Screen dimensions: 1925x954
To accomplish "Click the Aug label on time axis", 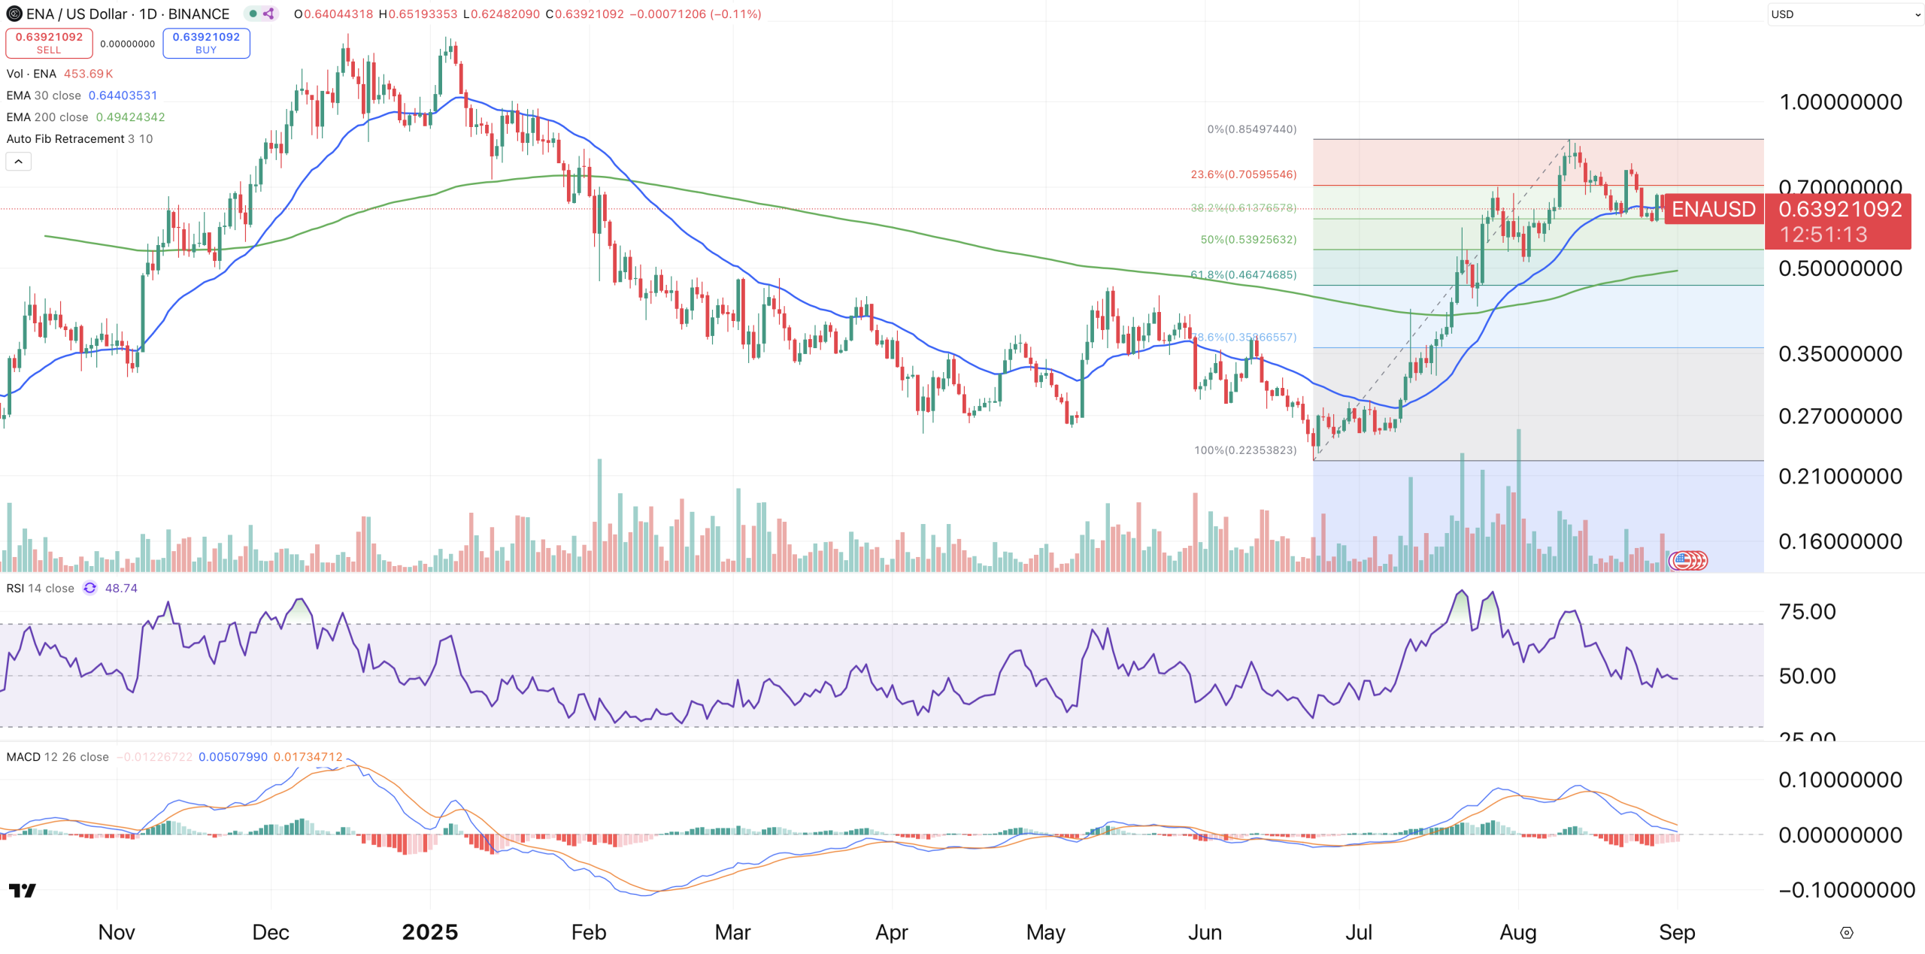I will (1518, 932).
